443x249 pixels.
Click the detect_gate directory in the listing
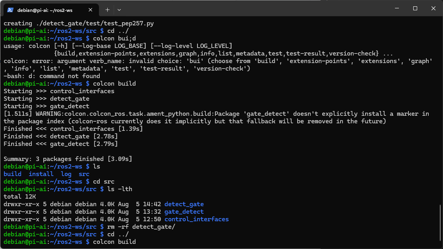coord(184,204)
